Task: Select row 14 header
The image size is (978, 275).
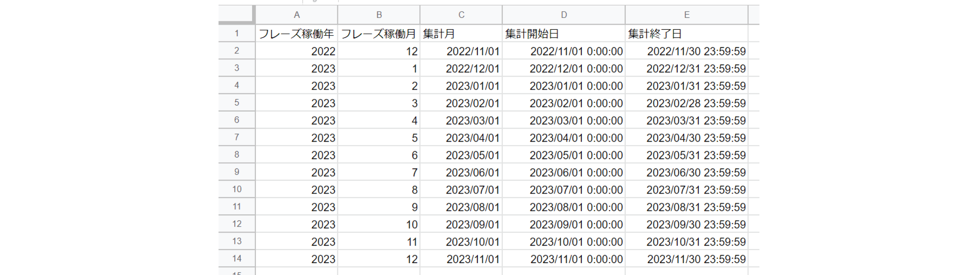Action: coord(236,259)
